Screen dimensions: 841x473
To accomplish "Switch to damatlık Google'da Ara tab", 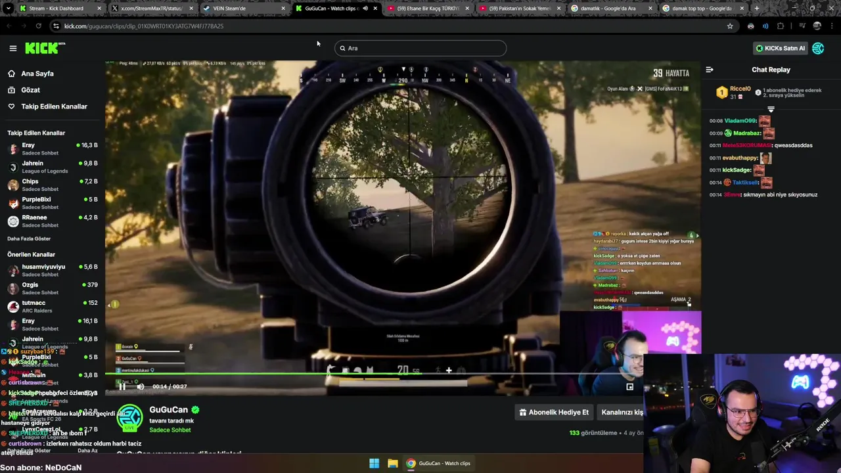I will click(612, 9).
